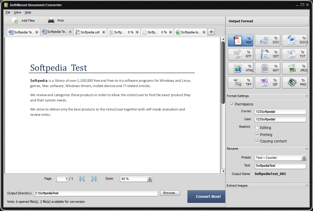Viewport: 313px width, 211px height.
Task: Uncheck the Permissions checkbox
Action: click(232, 104)
